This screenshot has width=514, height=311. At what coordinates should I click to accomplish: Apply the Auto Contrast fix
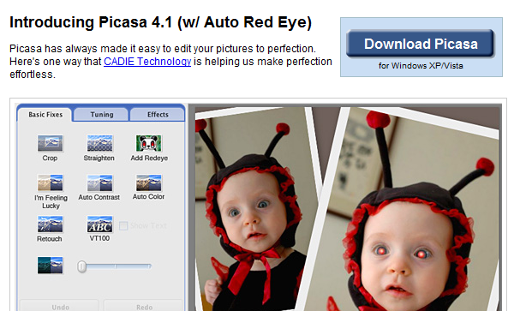tap(99, 182)
